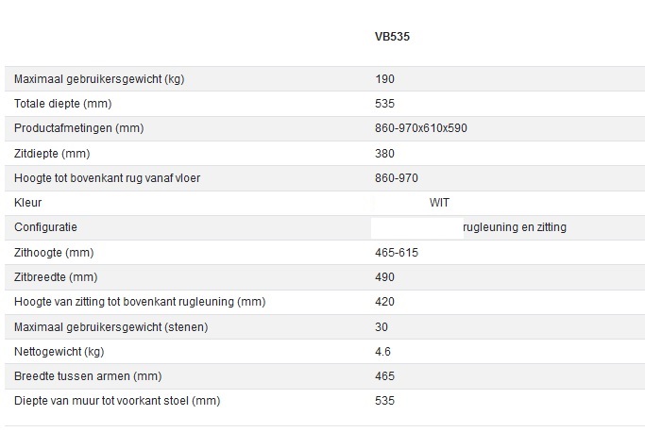Select the Maximaal gebruikersgewicht (kg) label
The image size is (645, 432).
tap(99, 79)
